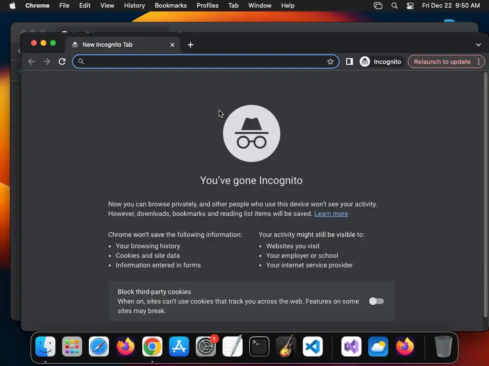Open the Profiles menu
The image size is (489, 366).
207,6
